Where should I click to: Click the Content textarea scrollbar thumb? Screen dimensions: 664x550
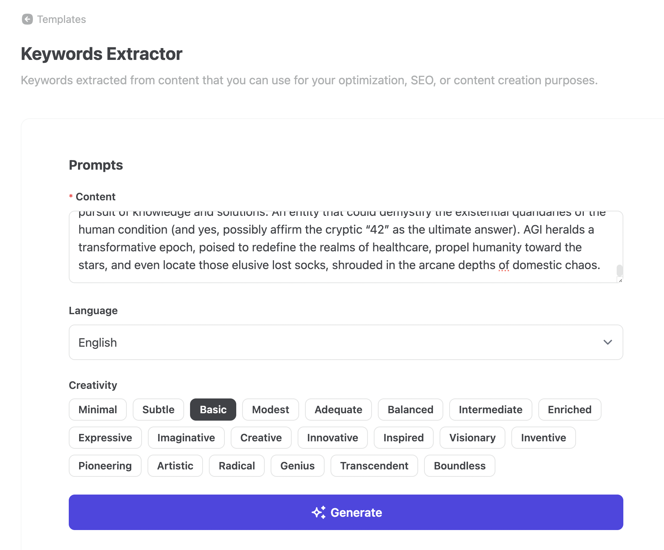pos(620,270)
